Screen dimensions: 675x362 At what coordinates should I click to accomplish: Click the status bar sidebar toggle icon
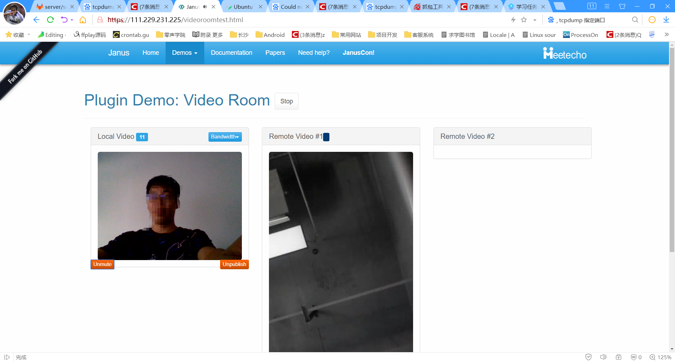7,357
